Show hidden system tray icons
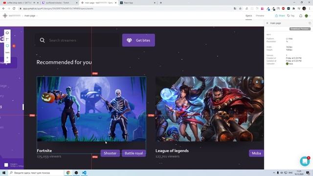This screenshot has height=176, width=313. pyautogui.click(x=274, y=173)
